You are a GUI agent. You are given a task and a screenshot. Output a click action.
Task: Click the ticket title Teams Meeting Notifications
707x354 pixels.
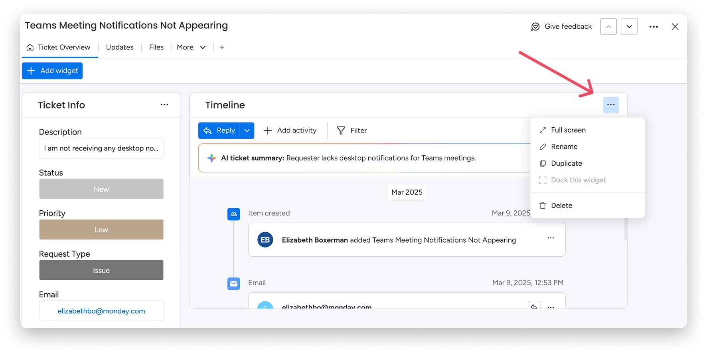click(126, 26)
